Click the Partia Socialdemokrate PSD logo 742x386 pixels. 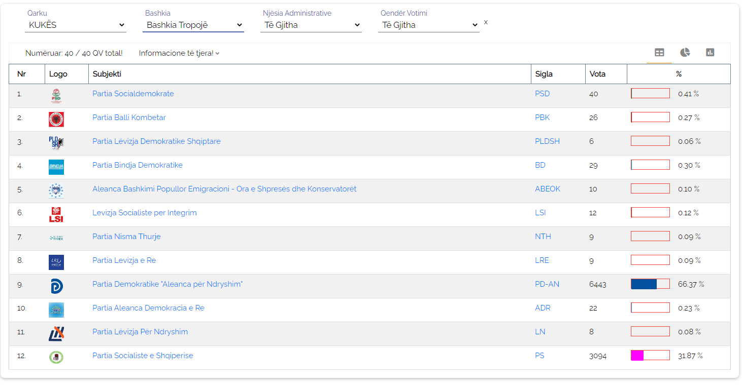(x=56, y=95)
